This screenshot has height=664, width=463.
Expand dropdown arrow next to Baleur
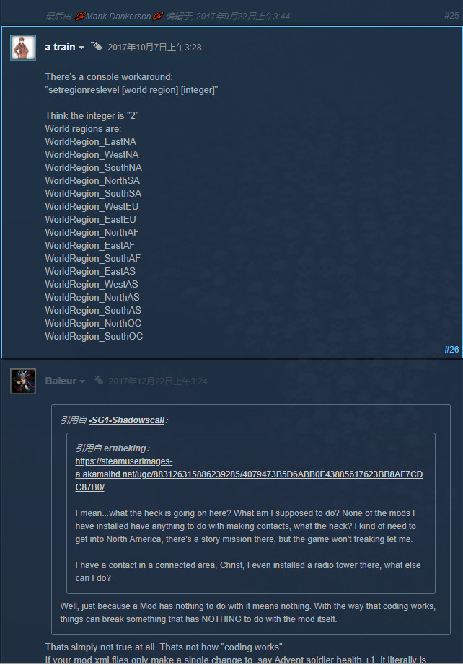point(82,381)
